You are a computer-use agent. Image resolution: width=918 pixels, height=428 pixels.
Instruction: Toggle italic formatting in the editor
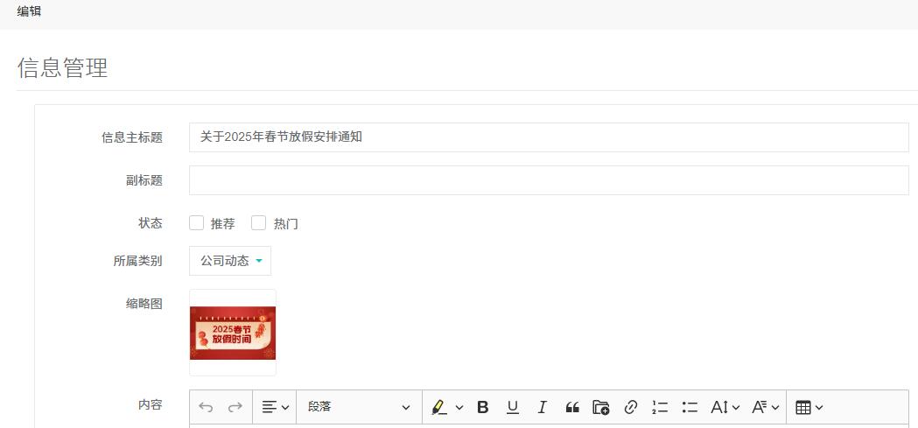point(542,407)
